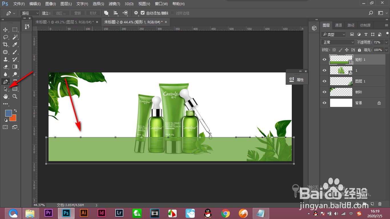Toggle visibility of the 树叶 layer
Image resolution: width=390 pixels, height=219 pixels.
coord(324,92)
